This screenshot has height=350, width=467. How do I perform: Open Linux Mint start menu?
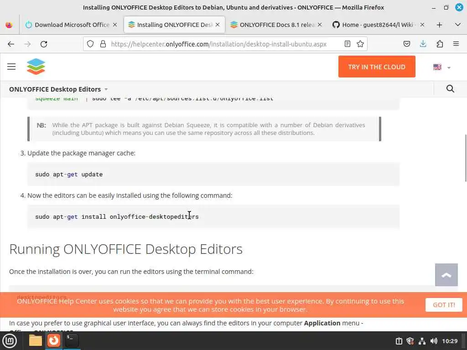pos(10,341)
